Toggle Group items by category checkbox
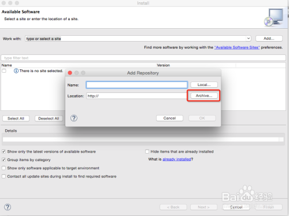 pyautogui.click(x=3, y=160)
